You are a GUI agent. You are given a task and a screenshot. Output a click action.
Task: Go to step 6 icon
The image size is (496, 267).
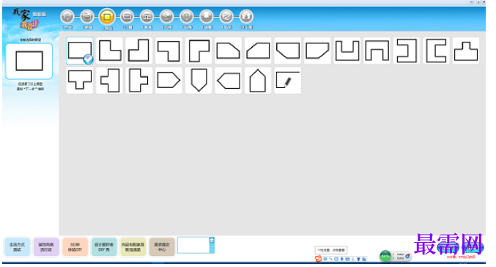[x=167, y=16]
